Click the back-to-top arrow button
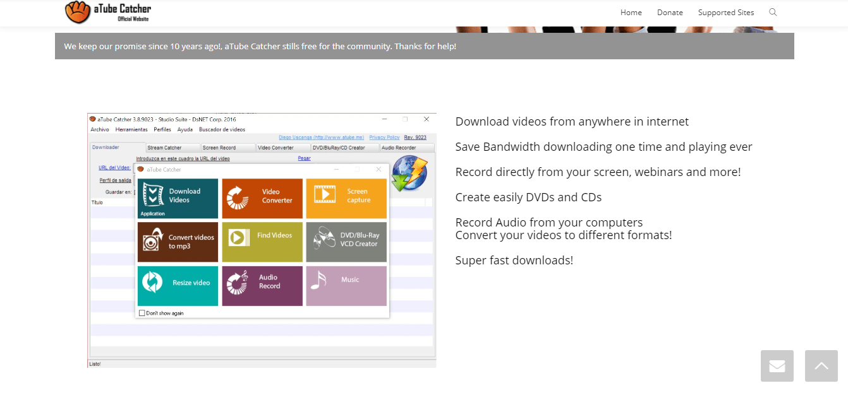This screenshot has height=400, width=848. point(821,366)
